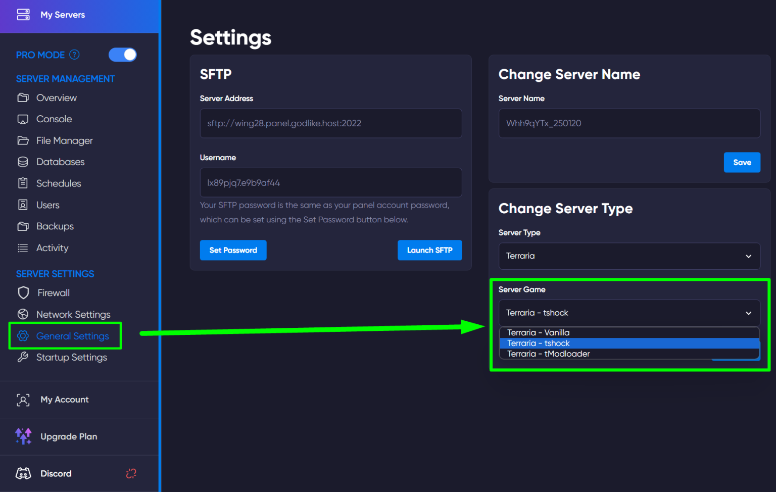The width and height of the screenshot is (776, 492).
Task: Click the File Manager open-folder icon
Action: [23, 140]
